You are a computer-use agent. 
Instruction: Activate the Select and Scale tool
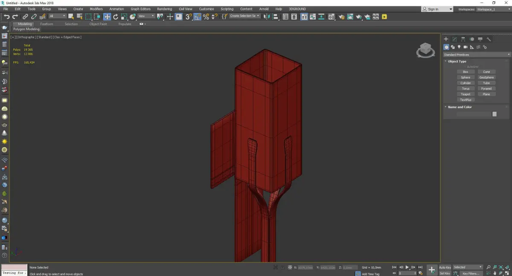[x=124, y=17]
